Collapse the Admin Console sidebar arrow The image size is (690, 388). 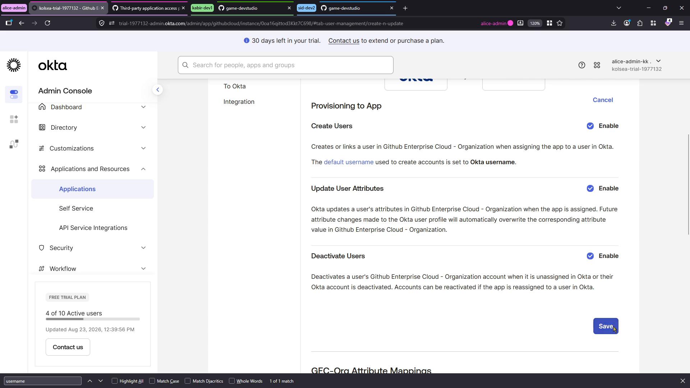coord(157,90)
